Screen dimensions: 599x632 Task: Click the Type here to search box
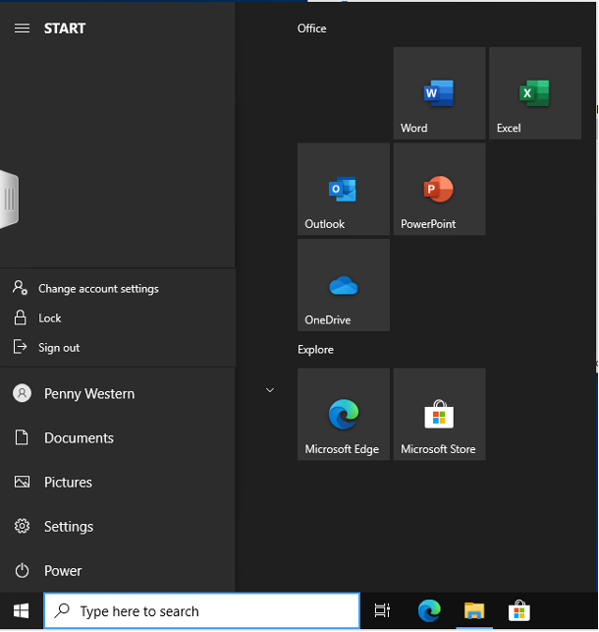201,611
